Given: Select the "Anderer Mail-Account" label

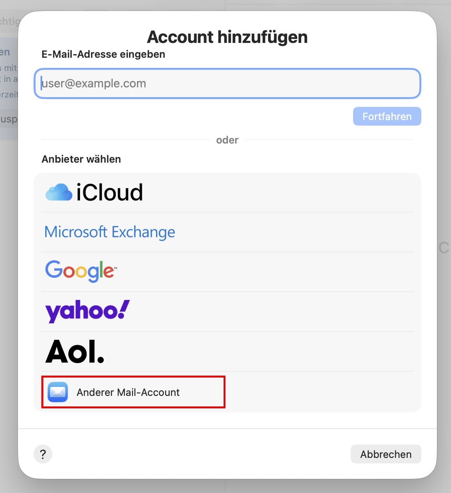Looking at the screenshot, I should tap(128, 392).
